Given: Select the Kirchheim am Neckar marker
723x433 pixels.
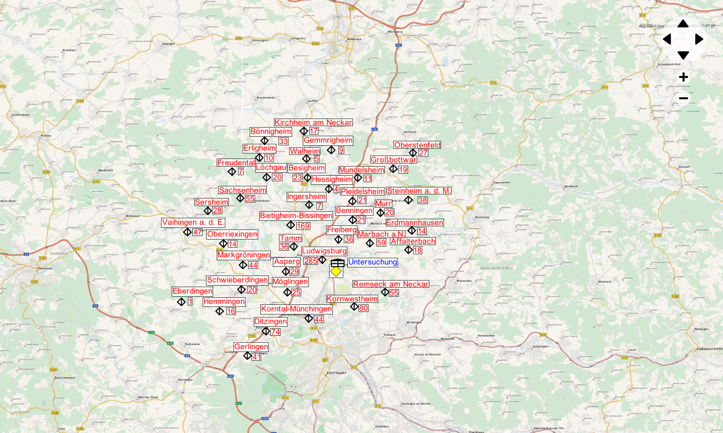Looking at the screenshot, I should point(304,130).
